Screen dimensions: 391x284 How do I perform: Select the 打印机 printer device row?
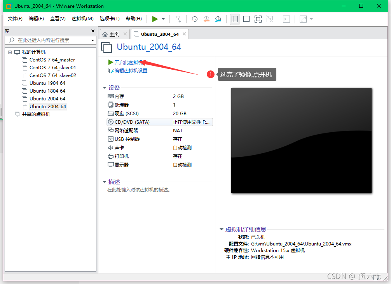click(x=160, y=156)
